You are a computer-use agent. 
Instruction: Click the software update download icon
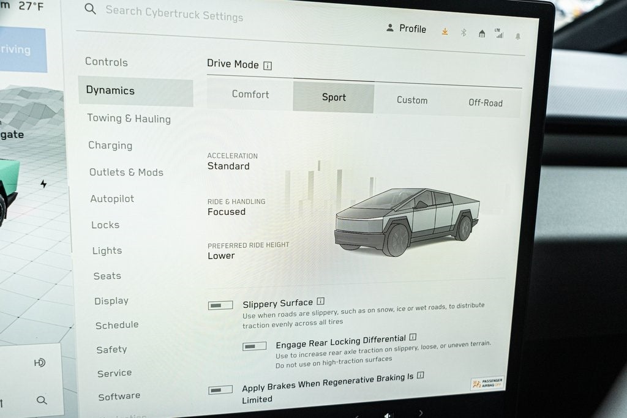pos(445,30)
